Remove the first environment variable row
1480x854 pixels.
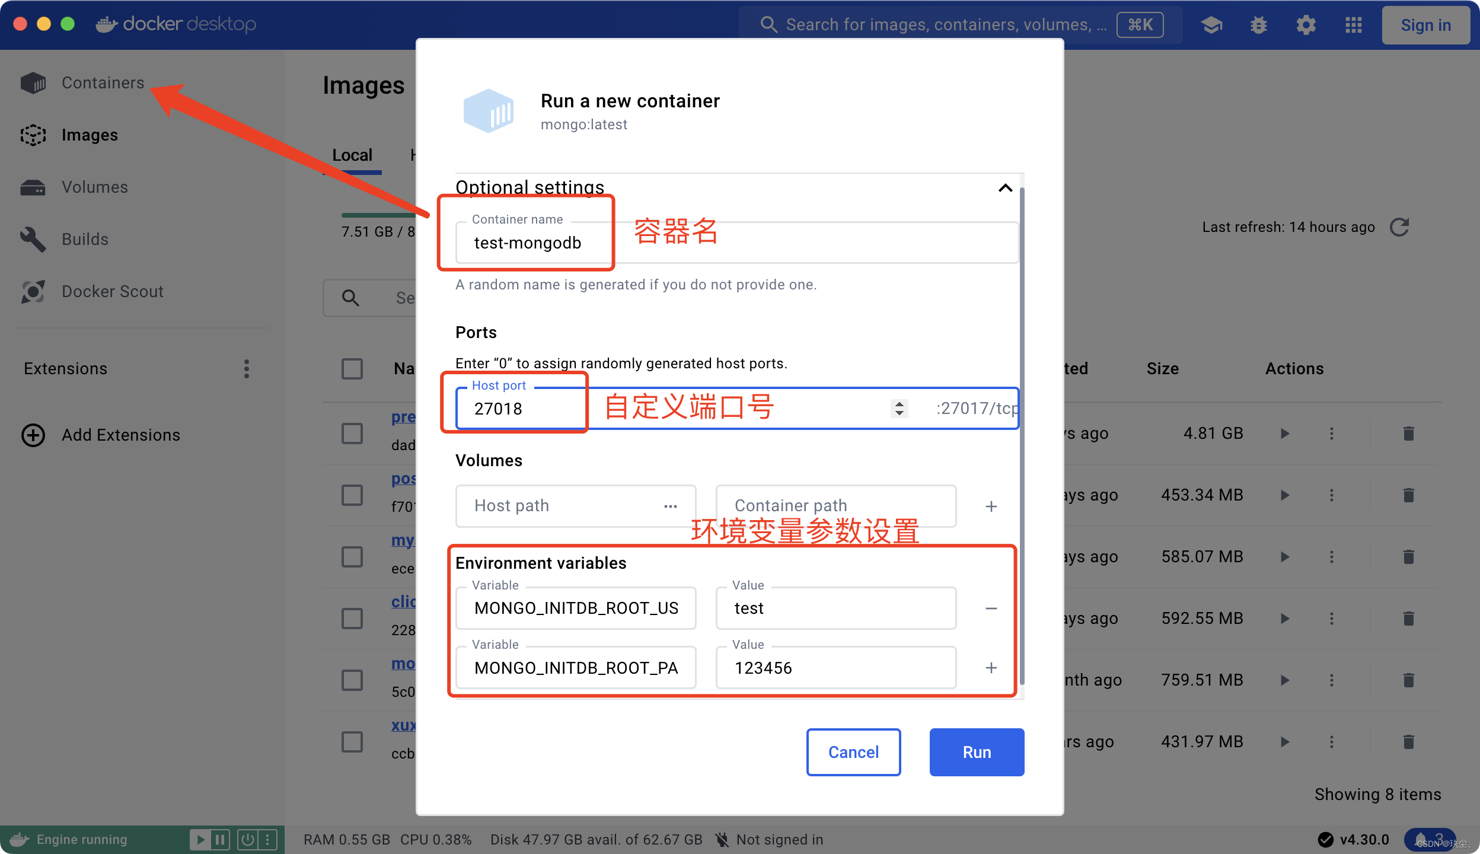point(991,608)
